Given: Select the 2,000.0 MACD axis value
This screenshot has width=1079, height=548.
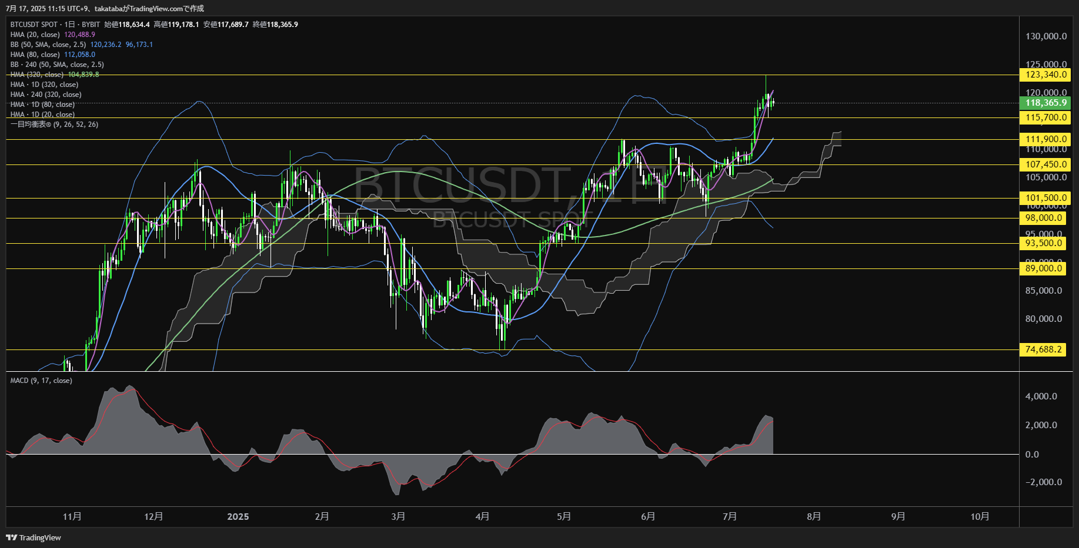Looking at the screenshot, I should click(x=1041, y=425).
